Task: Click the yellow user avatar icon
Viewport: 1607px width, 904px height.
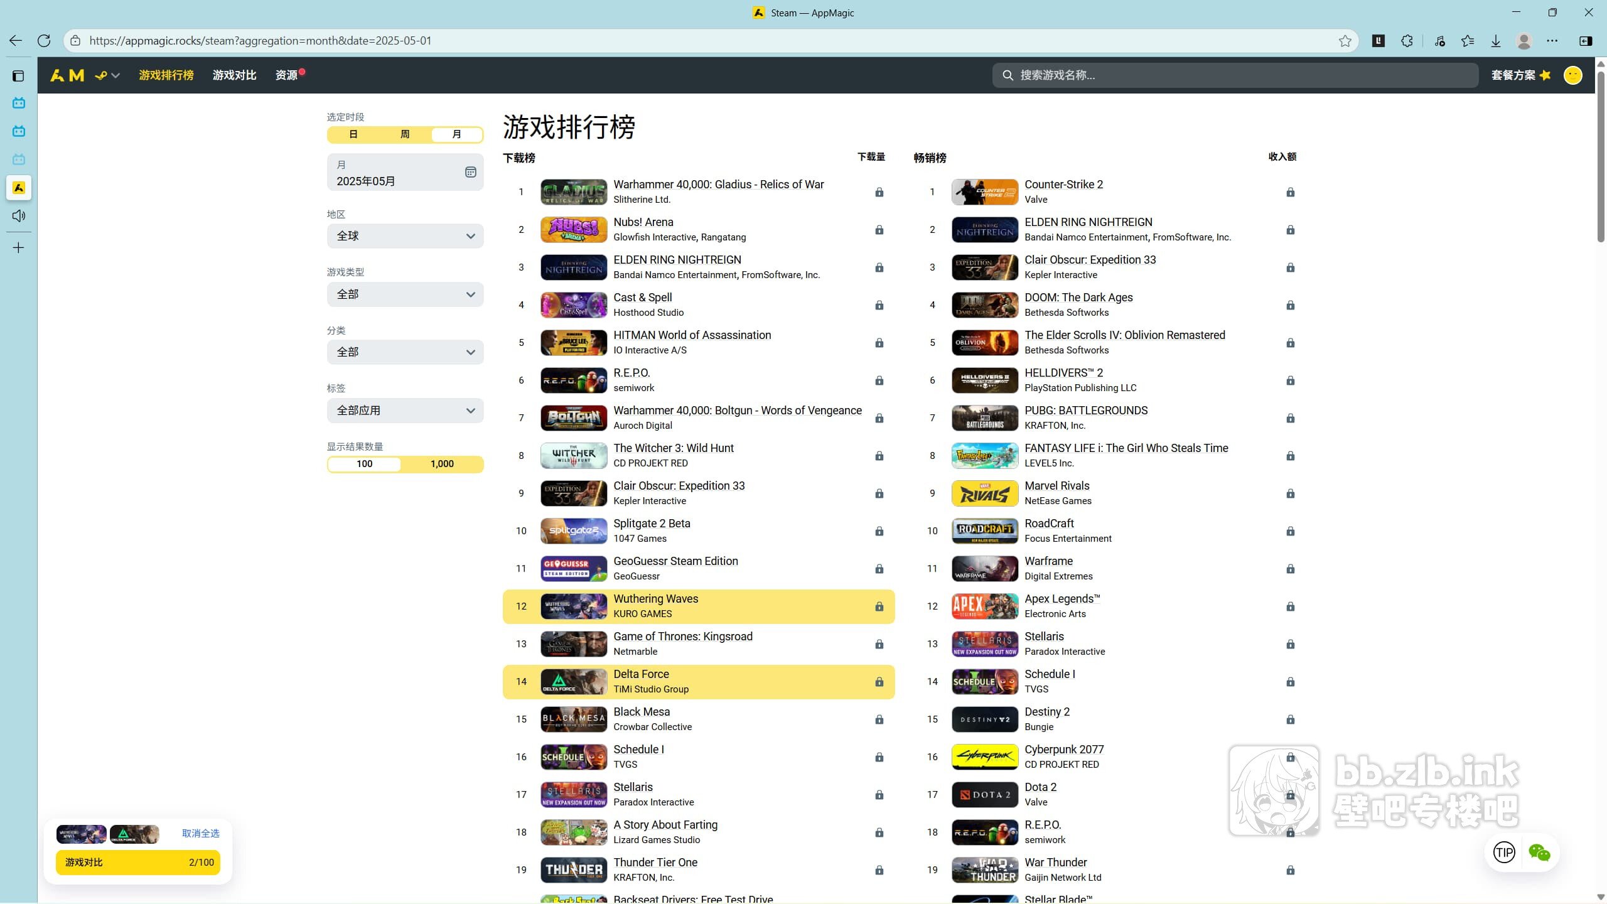Action: click(1572, 75)
